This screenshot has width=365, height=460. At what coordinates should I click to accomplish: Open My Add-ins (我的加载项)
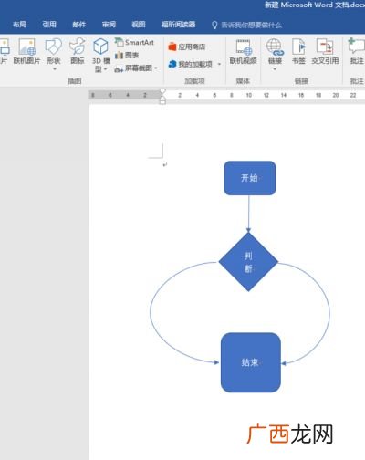coord(191,64)
